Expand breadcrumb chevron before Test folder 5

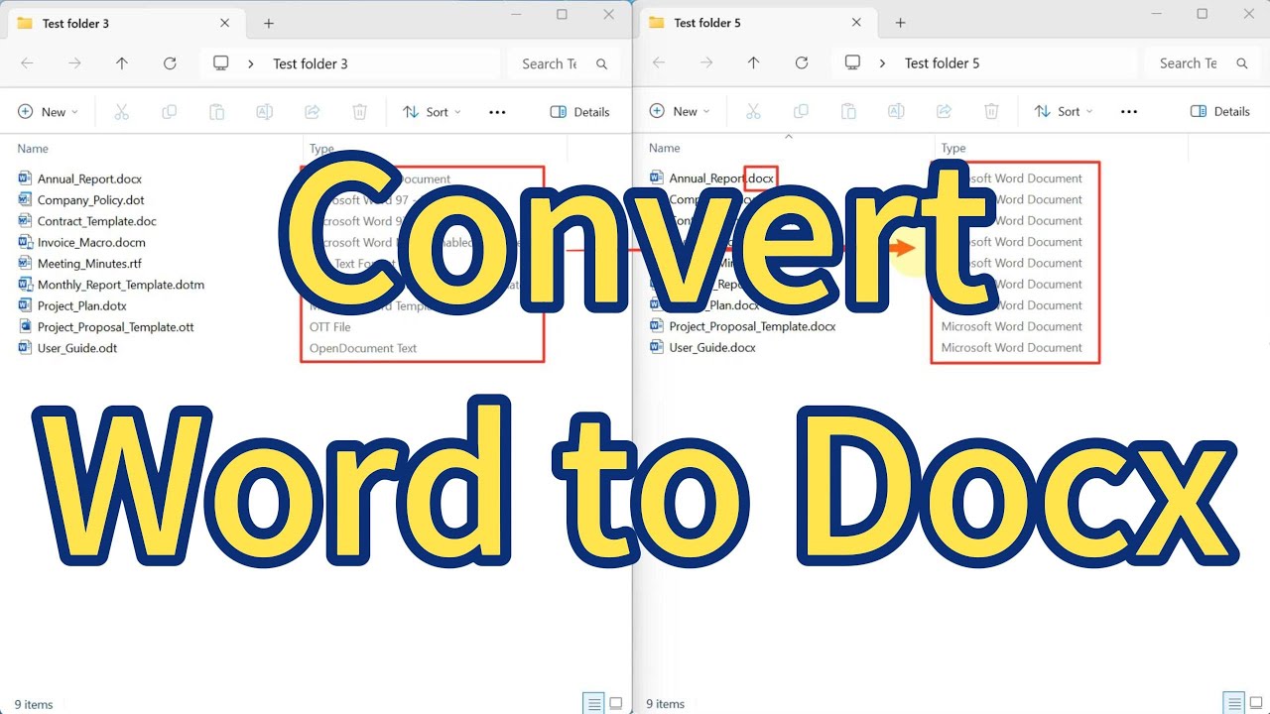coord(882,62)
